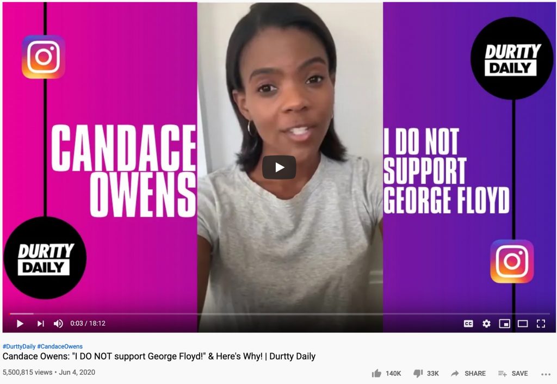Save the video to a playlist
557x384 pixels.
(x=512, y=373)
